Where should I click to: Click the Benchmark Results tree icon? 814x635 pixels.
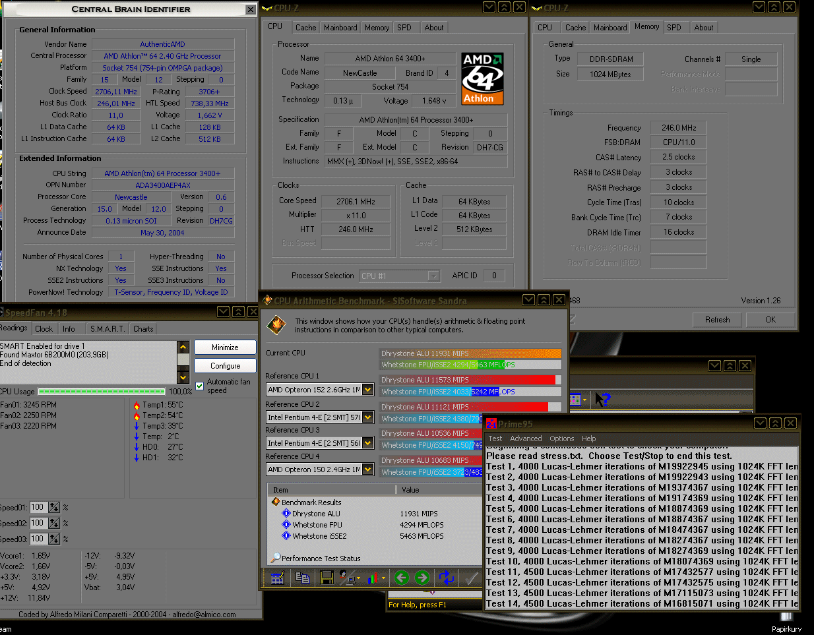(276, 502)
